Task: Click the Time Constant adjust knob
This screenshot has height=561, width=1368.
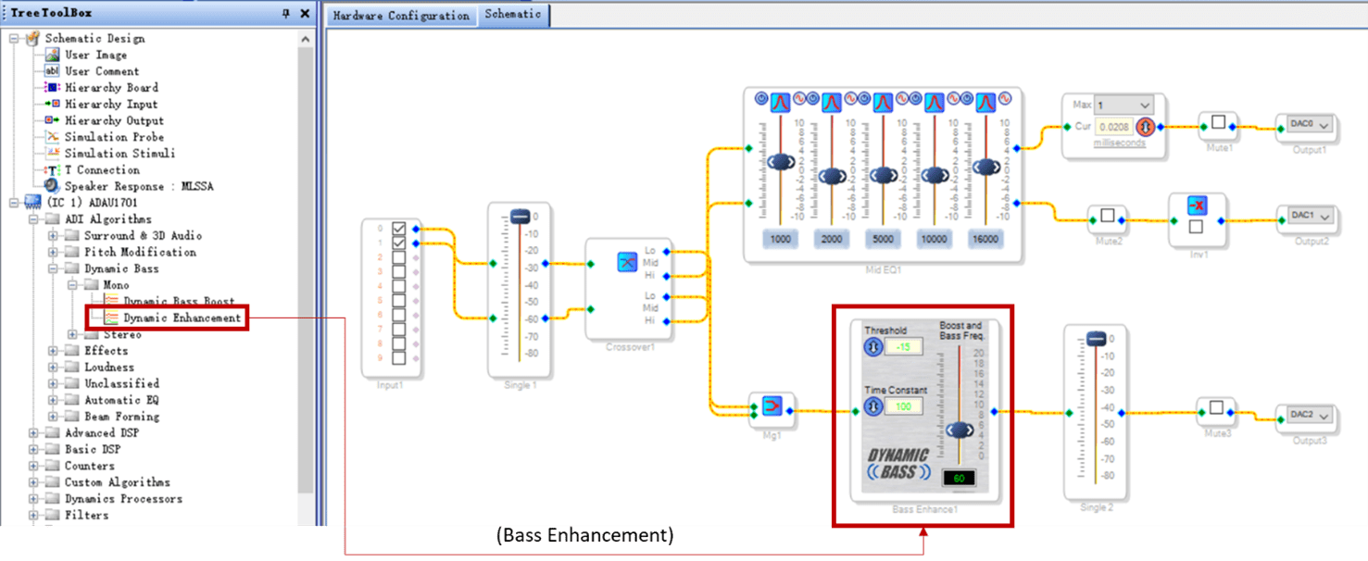Action: pos(872,406)
